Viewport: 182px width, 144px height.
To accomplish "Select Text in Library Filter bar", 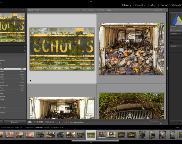I will click(83, 10).
